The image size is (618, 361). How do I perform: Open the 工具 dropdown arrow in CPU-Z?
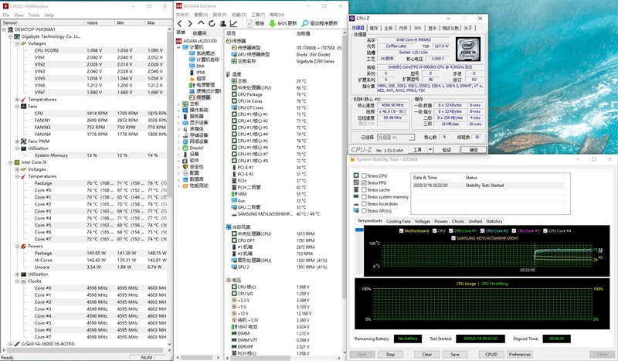tap(430, 150)
